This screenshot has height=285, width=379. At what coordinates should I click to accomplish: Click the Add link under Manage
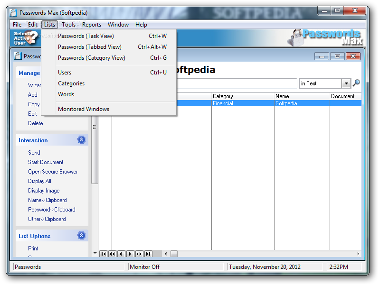click(33, 94)
